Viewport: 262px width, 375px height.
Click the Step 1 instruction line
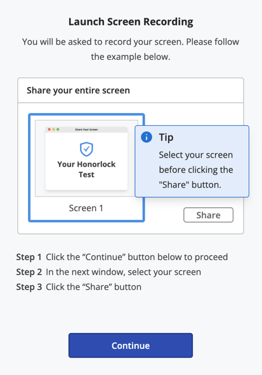coord(122,257)
